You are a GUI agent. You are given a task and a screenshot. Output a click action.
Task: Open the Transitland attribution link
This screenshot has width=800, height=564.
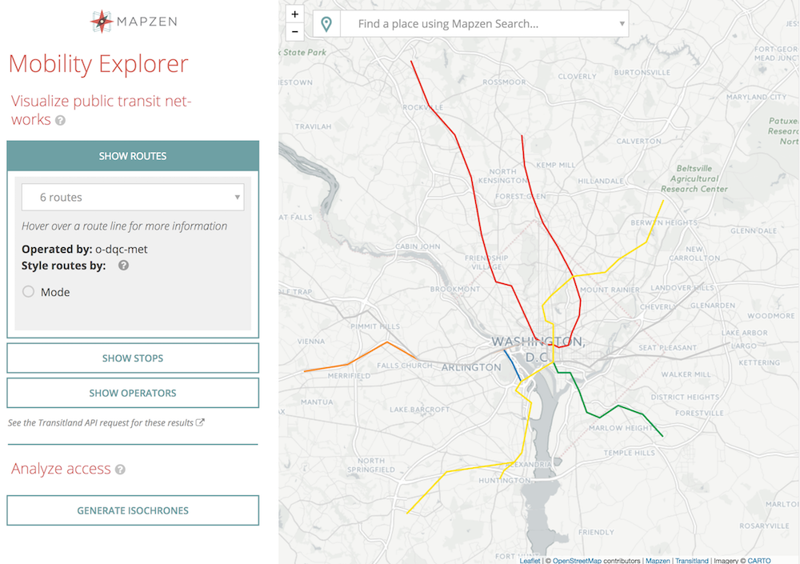pos(692,561)
